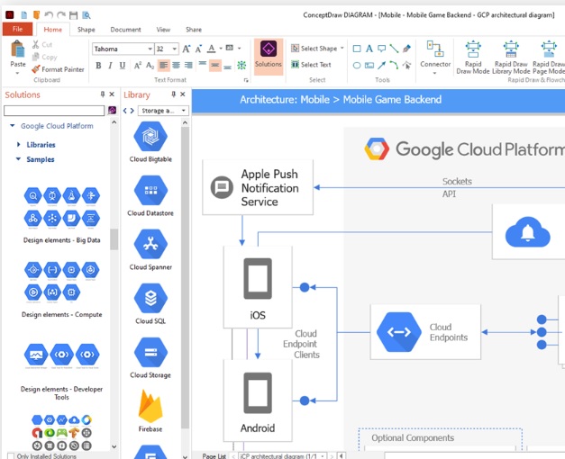The image size is (565, 459).
Task: Increase font size with Grow Font icon
Action: tap(186, 49)
